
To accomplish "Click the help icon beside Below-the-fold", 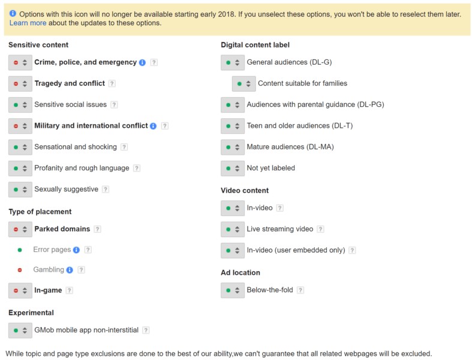I will [x=300, y=290].
